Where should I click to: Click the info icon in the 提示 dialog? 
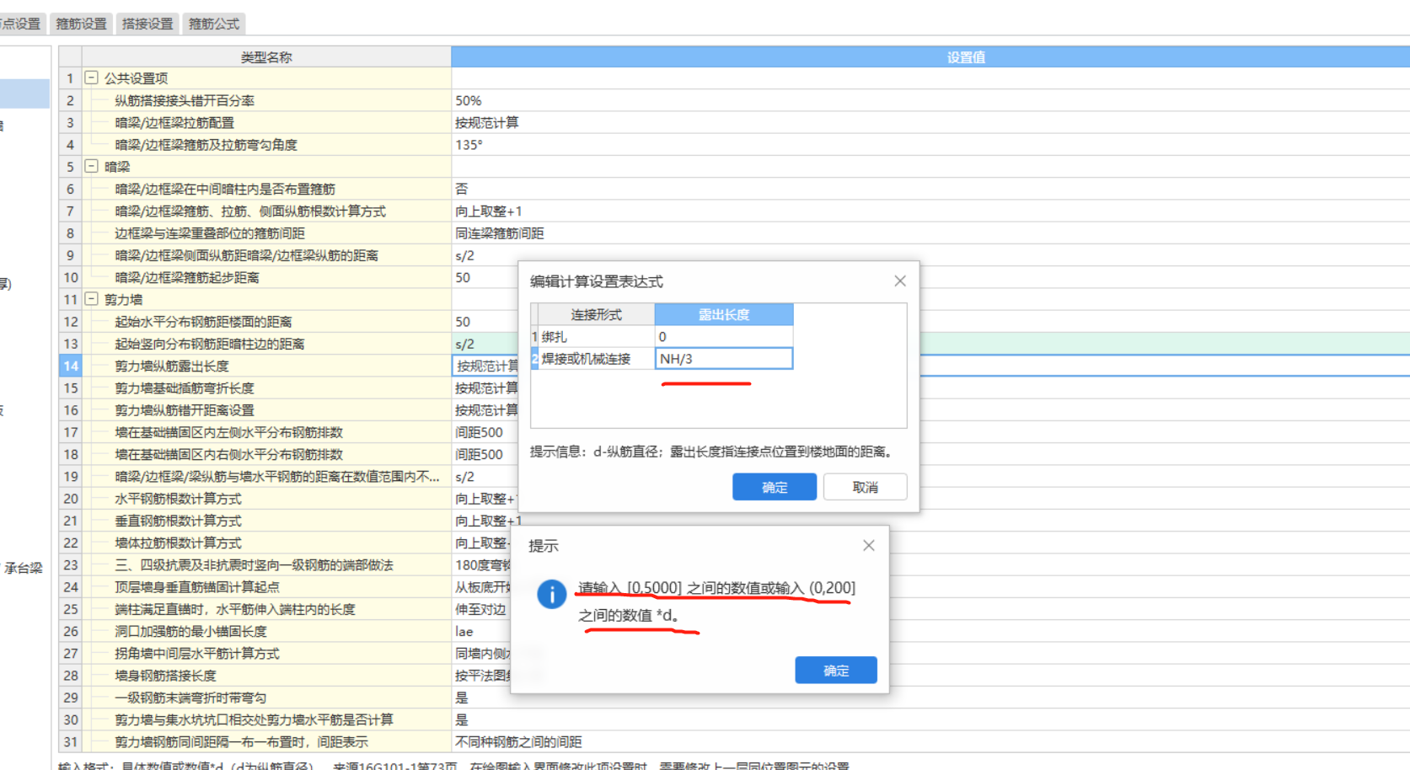(552, 594)
